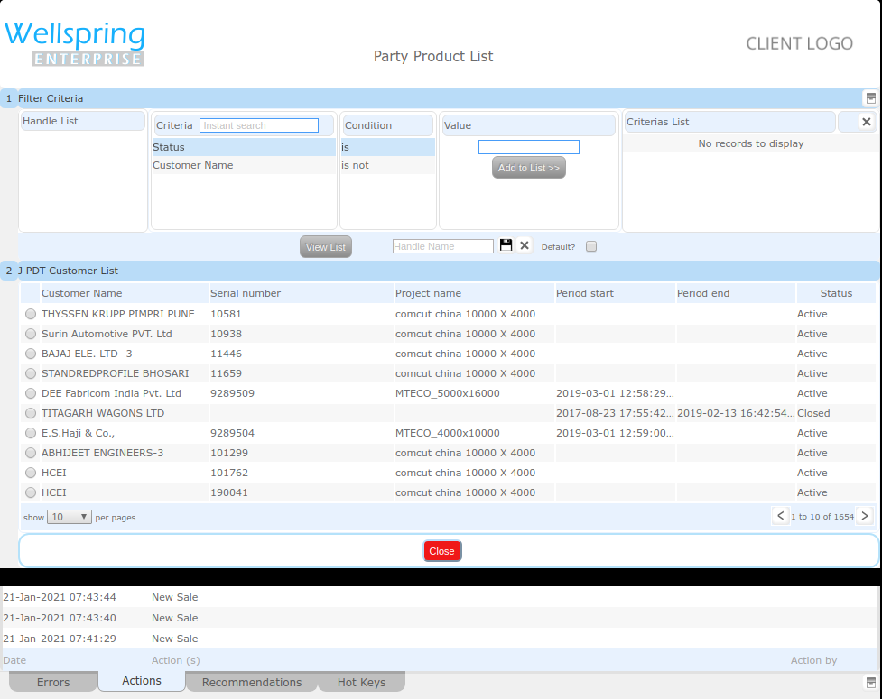Collapse the Filter Criteria panel icon
Screen dimensions: 882x699
click(870, 97)
